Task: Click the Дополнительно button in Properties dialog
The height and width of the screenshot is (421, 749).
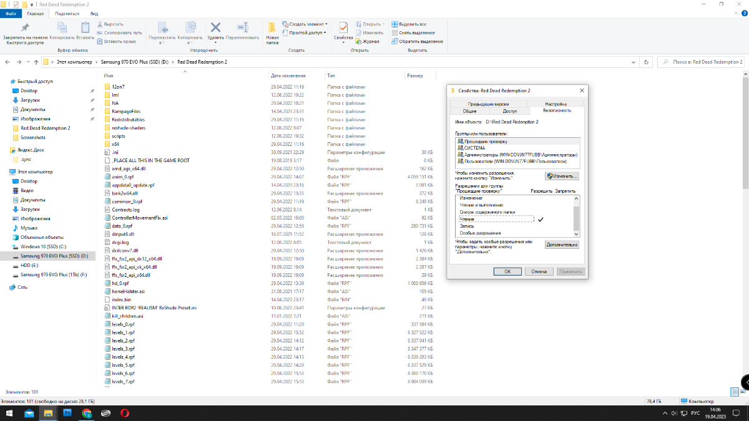Action: tap(562, 245)
